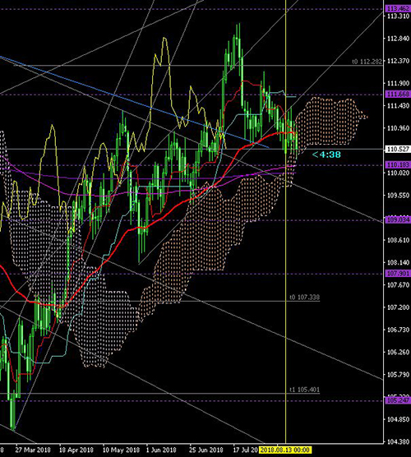Click the current price label 110.527
The image size is (411, 457).
pyautogui.click(x=398, y=150)
